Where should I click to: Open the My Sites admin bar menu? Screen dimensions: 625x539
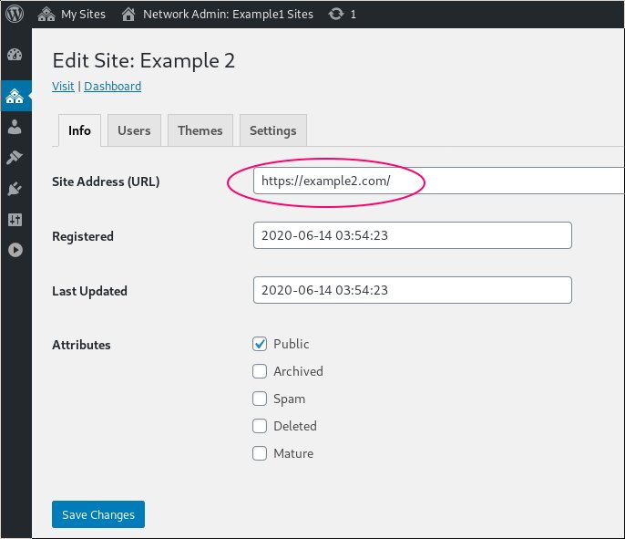(72, 15)
